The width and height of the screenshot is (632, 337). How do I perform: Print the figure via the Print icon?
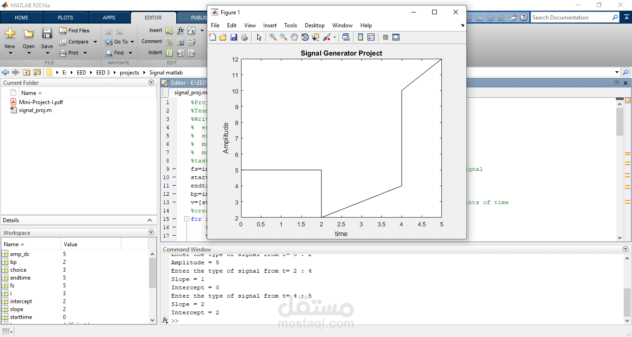click(244, 37)
